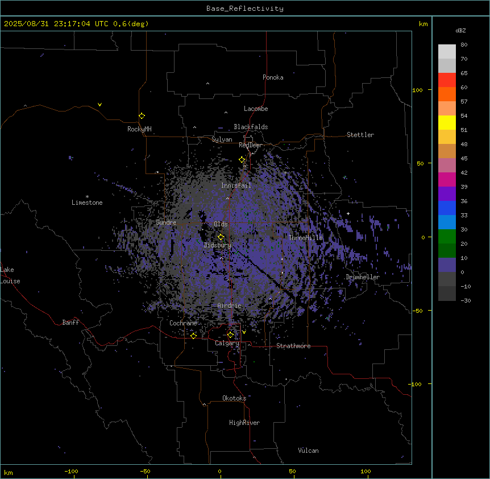
Task: Select the mauve 45 dBZ legend swatch
Action: (x=447, y=165)
